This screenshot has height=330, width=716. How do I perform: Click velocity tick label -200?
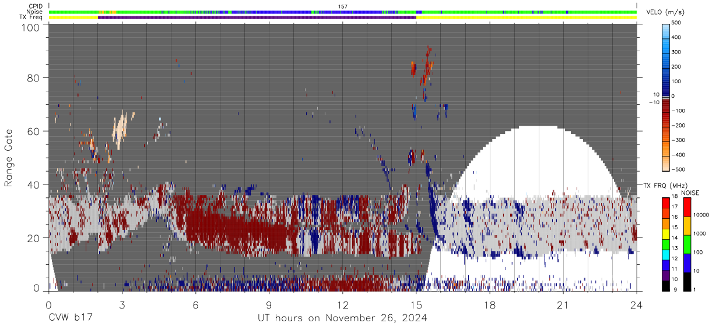pos(678,125)
